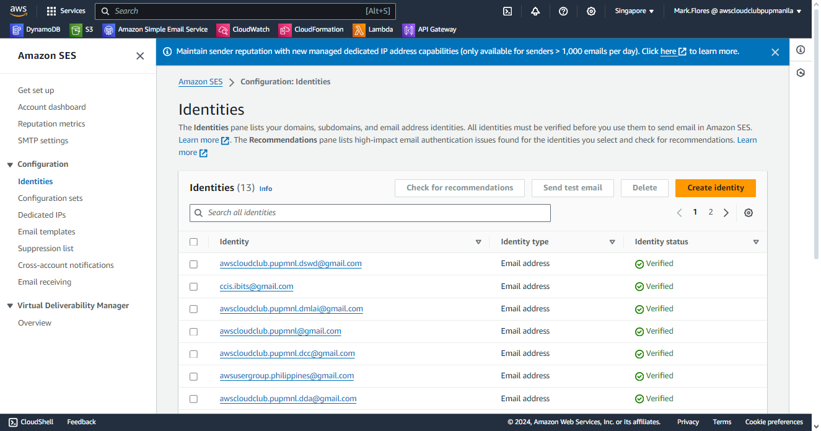The width and height of the screenshot is (821, 431).
Task: Click Send test email button
Action: tap(573, 188)
